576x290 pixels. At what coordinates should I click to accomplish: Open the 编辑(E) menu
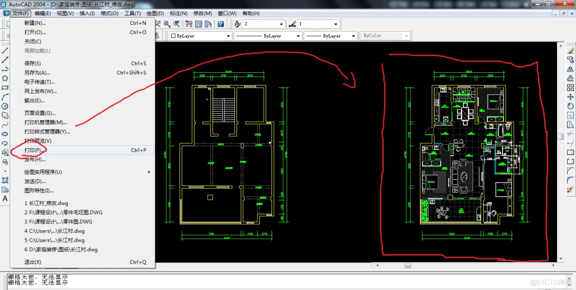(x=43, y=13)
